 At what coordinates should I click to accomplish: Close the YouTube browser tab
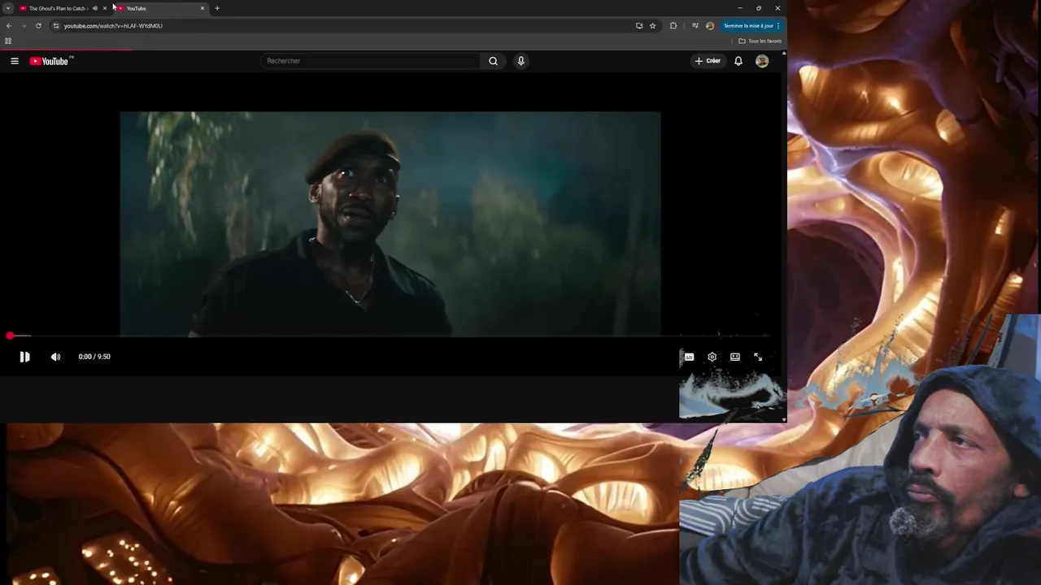(x=203, y=8)
